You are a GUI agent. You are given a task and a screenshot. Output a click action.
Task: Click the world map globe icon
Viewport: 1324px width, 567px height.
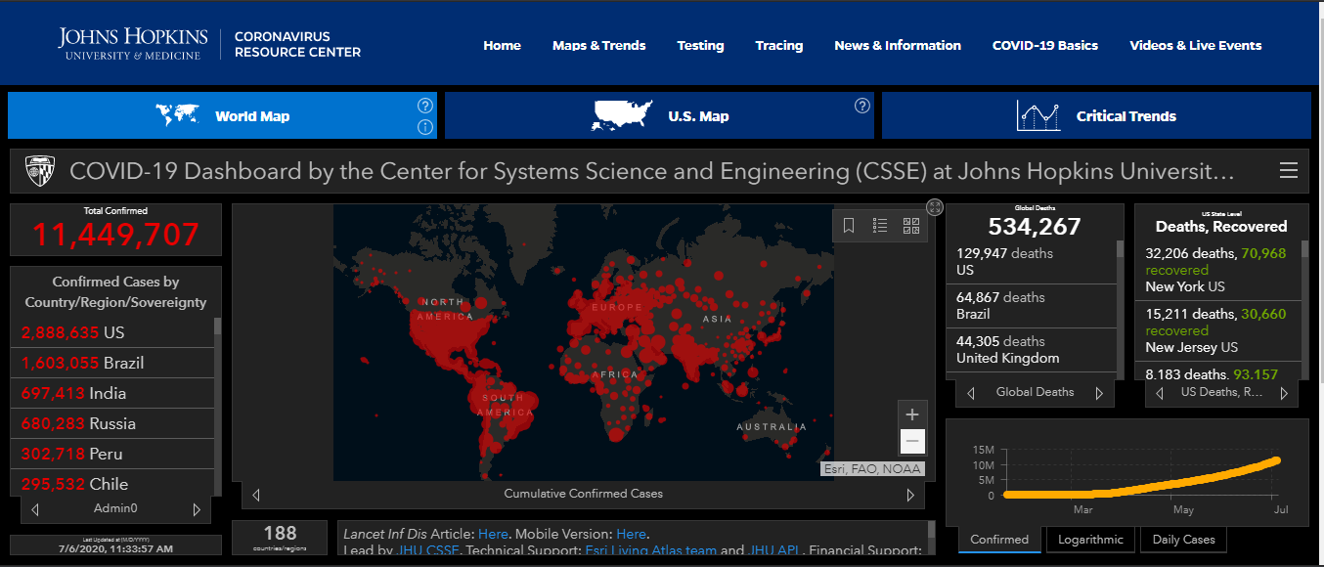[x=177, y=115]
